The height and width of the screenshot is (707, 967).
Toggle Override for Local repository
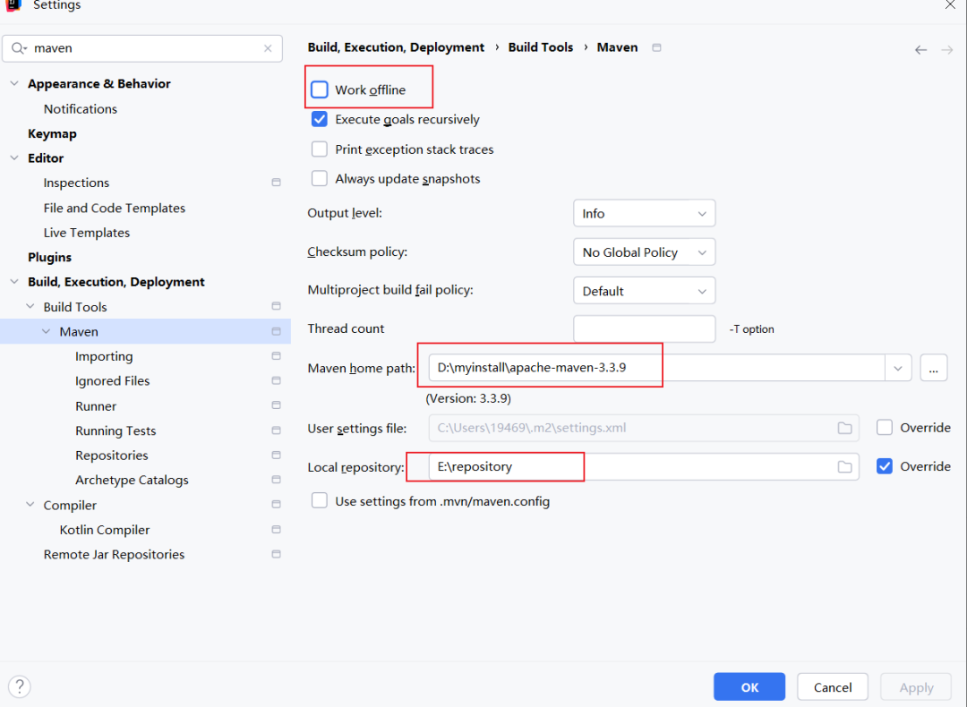tap(885, 466)
